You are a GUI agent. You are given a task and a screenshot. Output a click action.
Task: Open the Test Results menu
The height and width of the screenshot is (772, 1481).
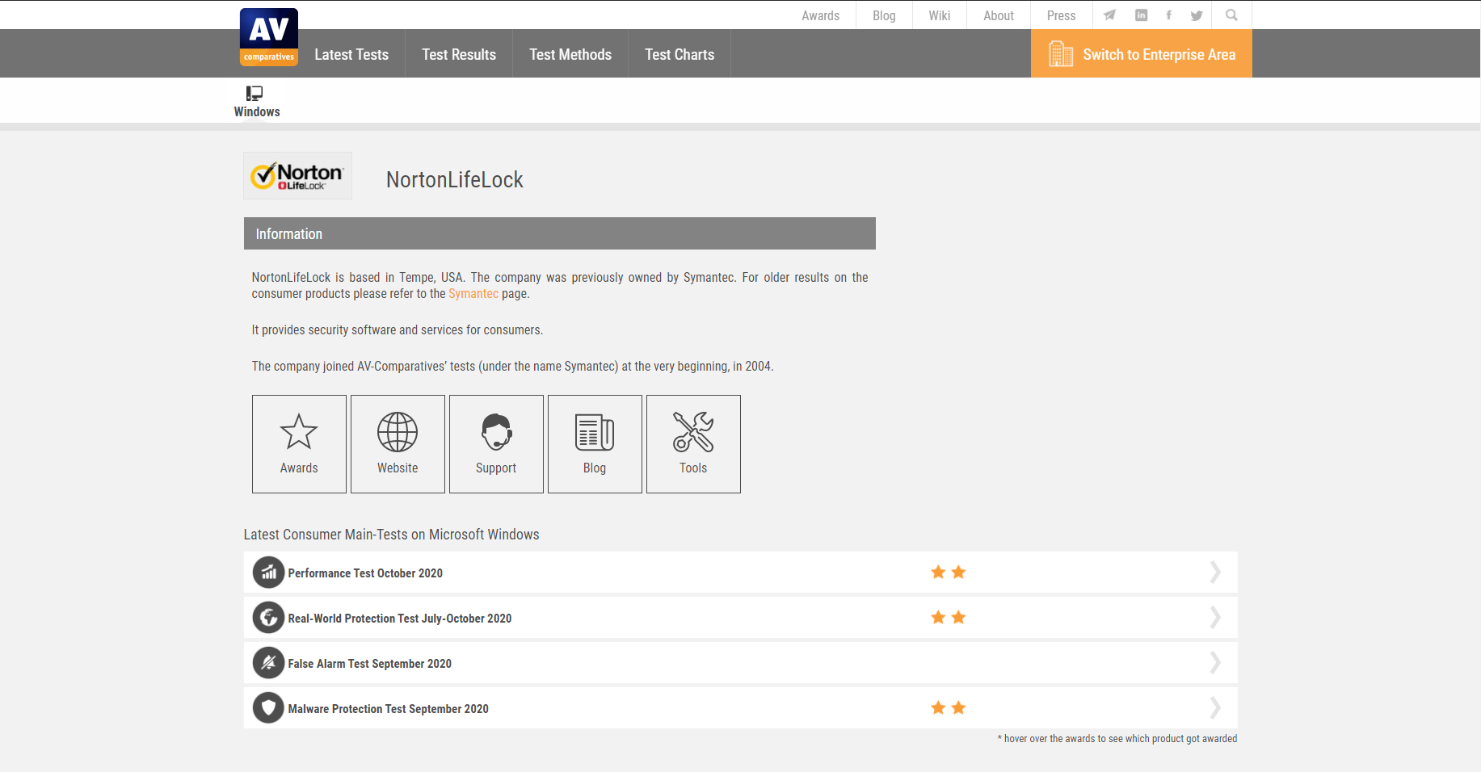click(459, 54)
